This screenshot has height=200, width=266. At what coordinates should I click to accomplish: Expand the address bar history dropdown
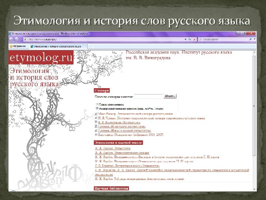point(185,39)
